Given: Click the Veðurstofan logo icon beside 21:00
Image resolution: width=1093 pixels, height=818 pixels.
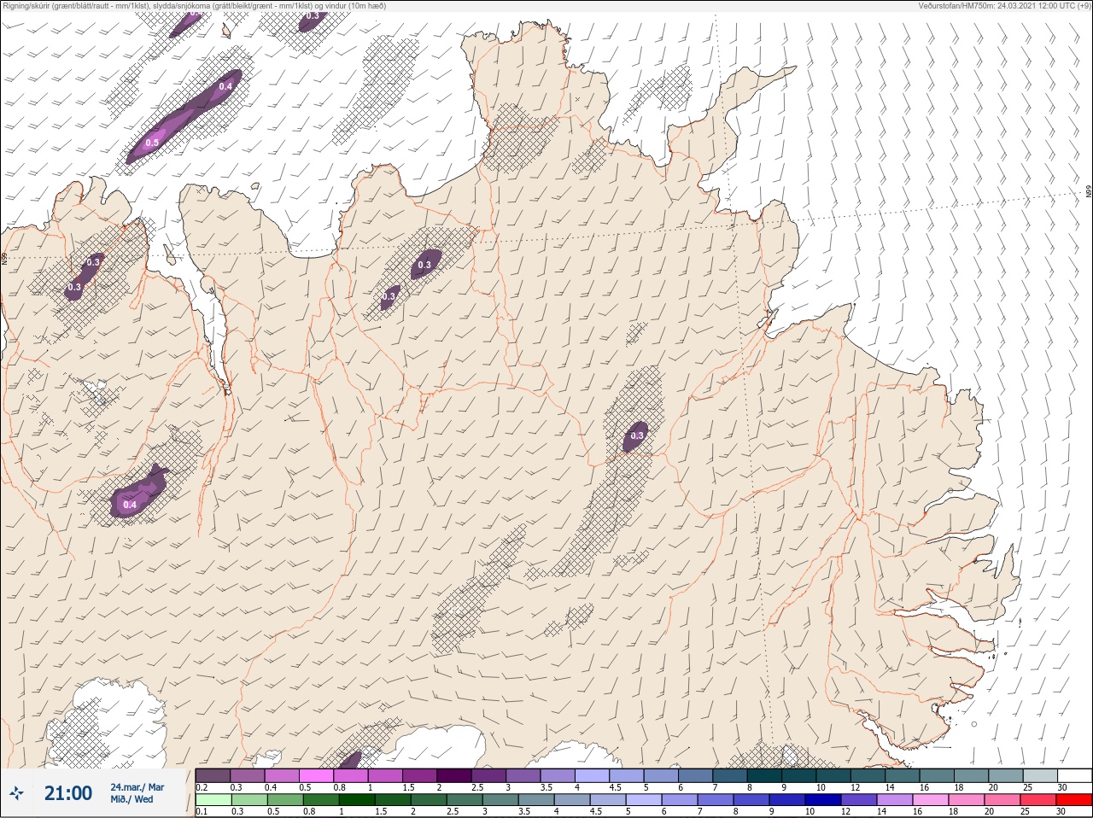Looking at the screenshot, I should 16,794.
